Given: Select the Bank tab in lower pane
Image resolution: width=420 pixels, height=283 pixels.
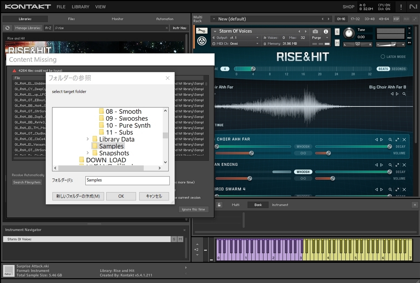Looking at the screenshot, I should [258, 205].
